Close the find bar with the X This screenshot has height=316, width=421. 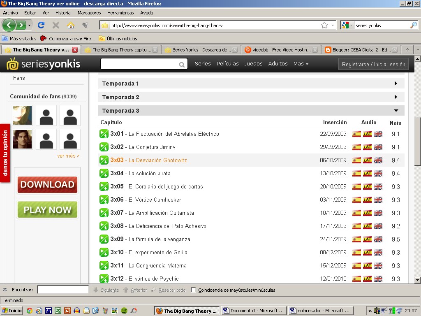pyautogui.click(x=5, y=290)
